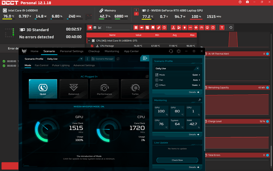273x171 pixels.
Task: Select GPU 1 selector in OCCT header
Action: (x=136, y=10)
